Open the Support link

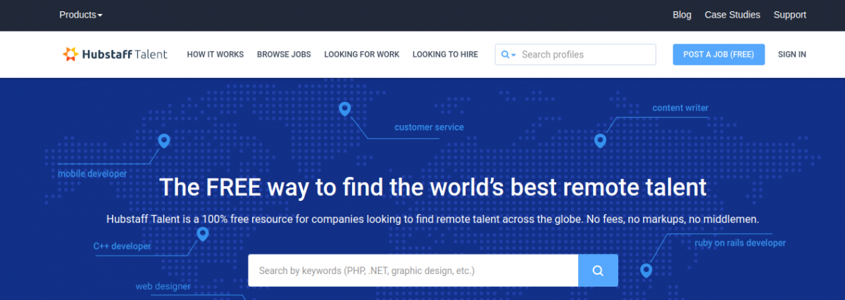pos(789,15)
